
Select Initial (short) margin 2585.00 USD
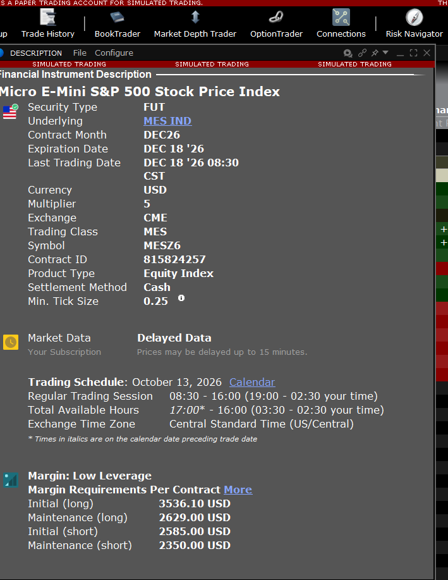pyautogui.click(x=195, y=531)
